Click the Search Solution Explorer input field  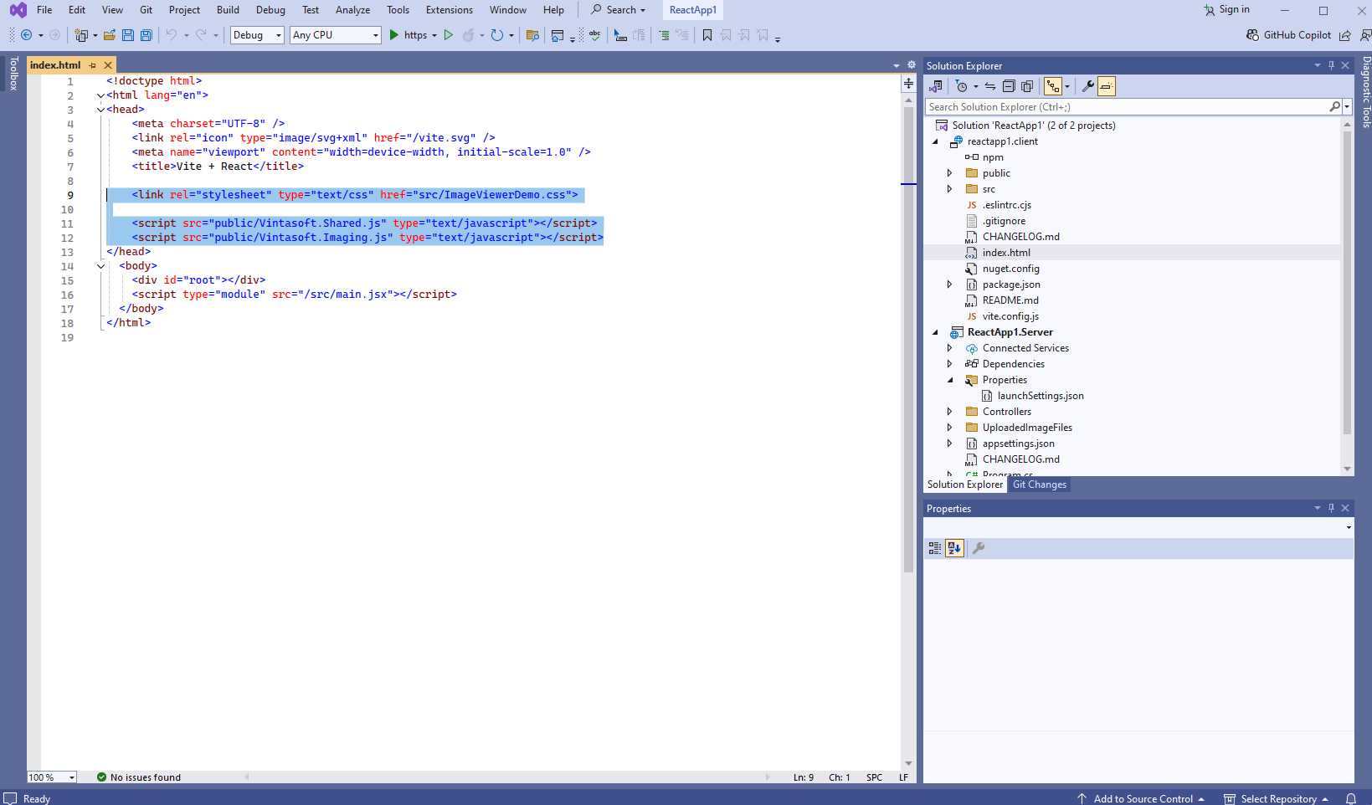tap(1126, 107)
